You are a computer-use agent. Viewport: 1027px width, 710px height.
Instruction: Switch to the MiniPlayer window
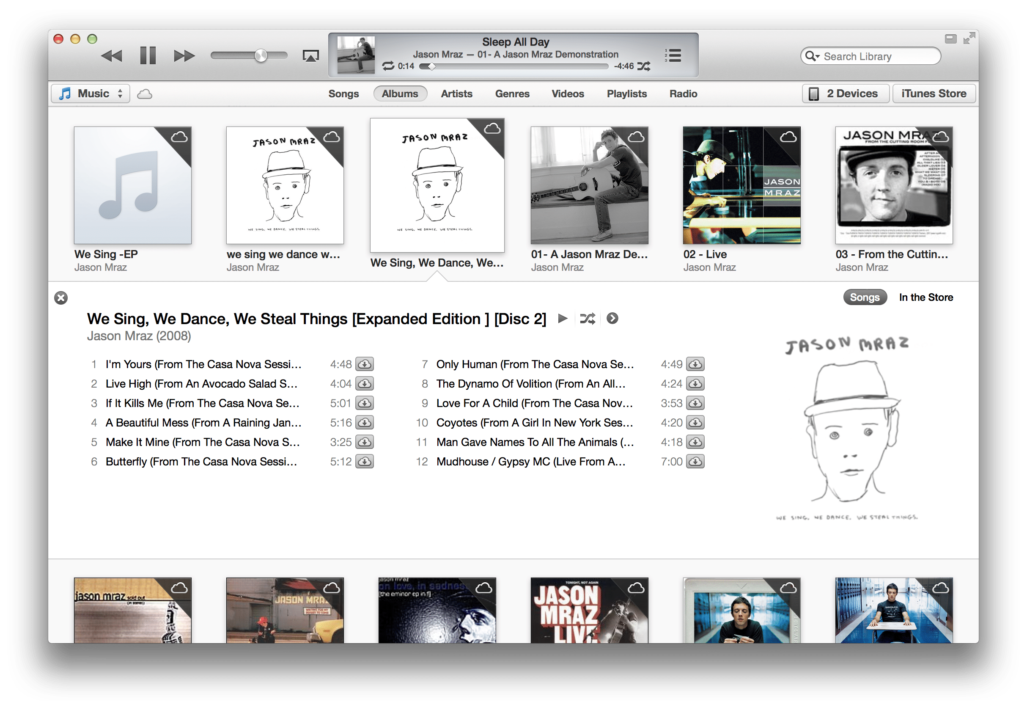coord(950,39)
